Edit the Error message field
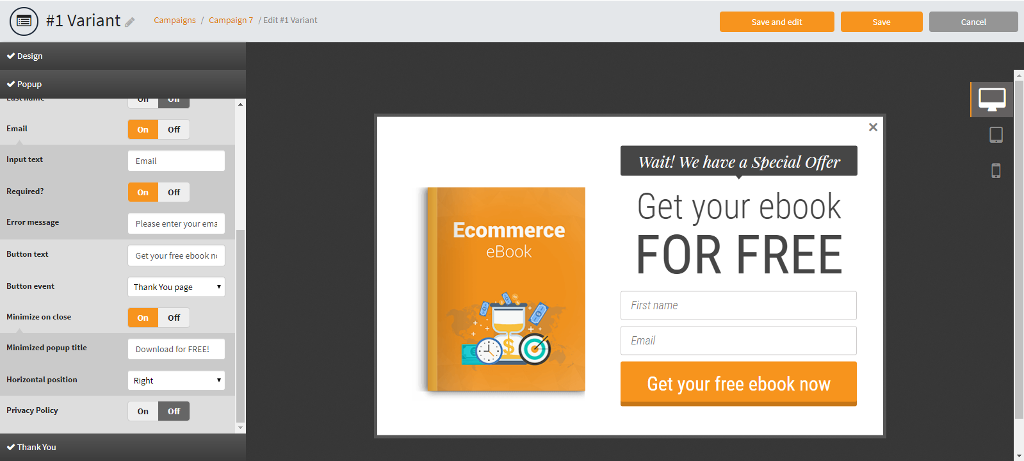 176,223
